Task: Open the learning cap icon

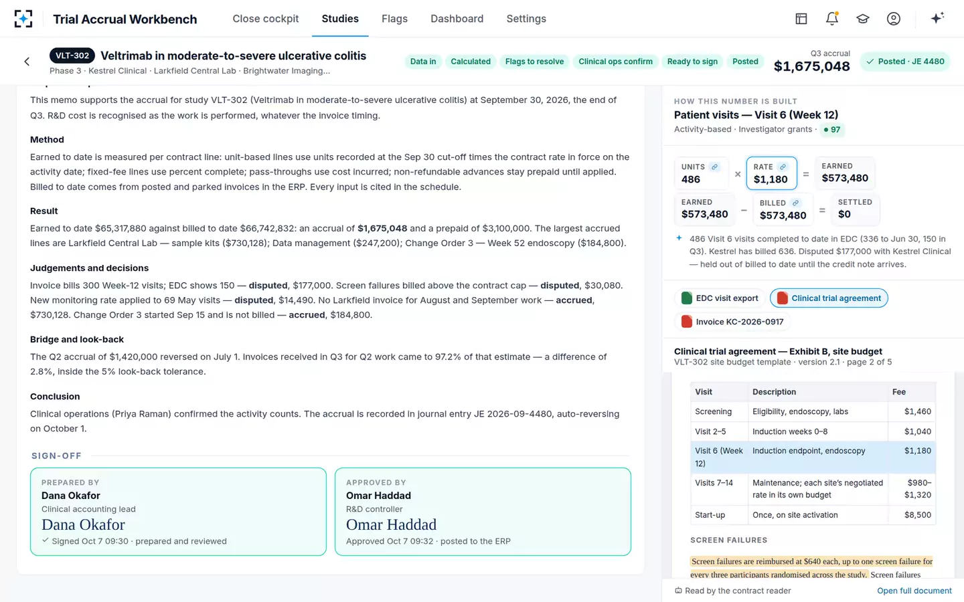Action: pos(863,19)
